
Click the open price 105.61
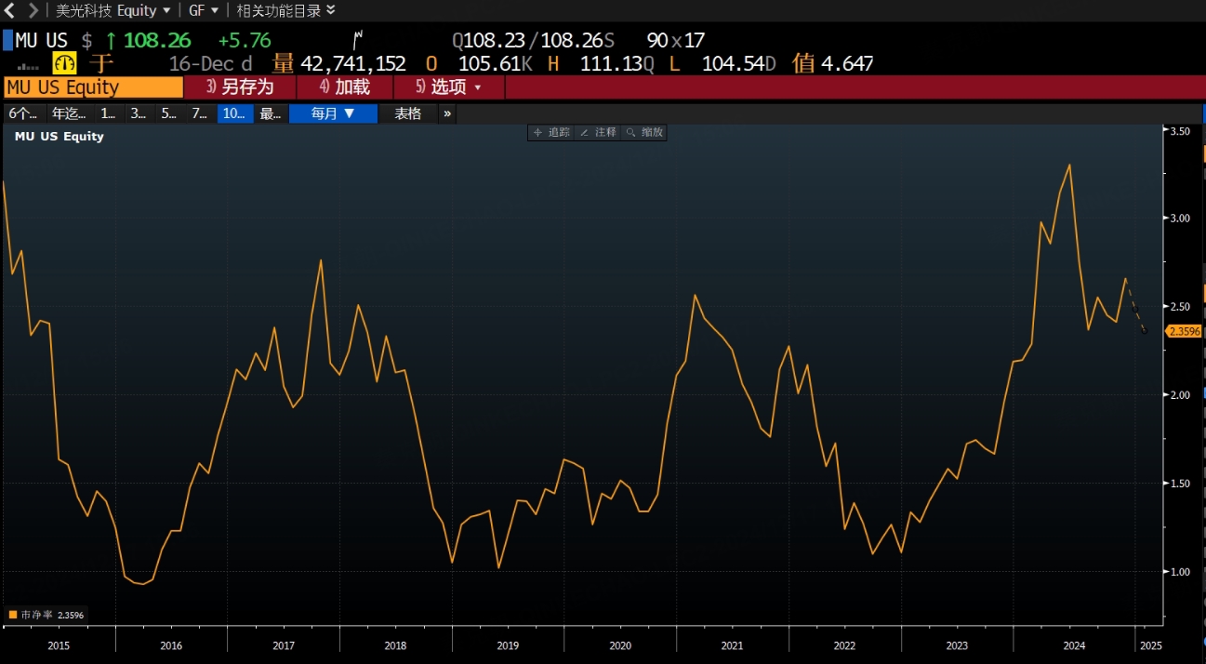489,63
